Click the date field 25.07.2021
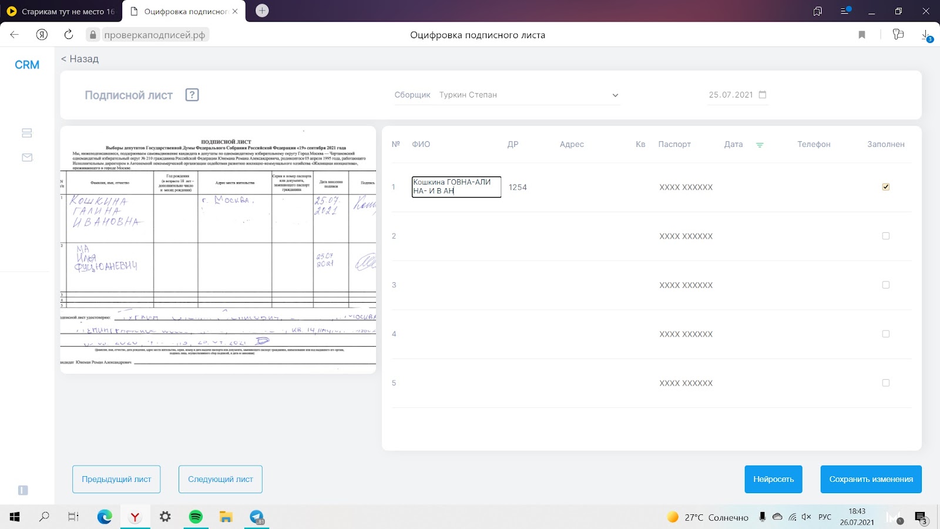The width and height of the screenshot is (940, 529). click(737, 95)
